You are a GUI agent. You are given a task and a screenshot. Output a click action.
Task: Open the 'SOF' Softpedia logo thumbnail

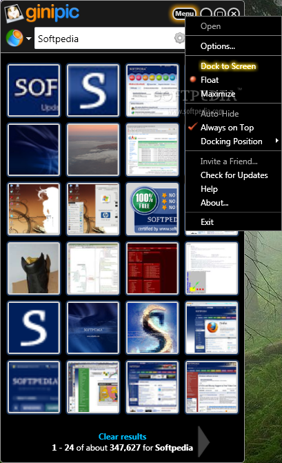point(34,90)
